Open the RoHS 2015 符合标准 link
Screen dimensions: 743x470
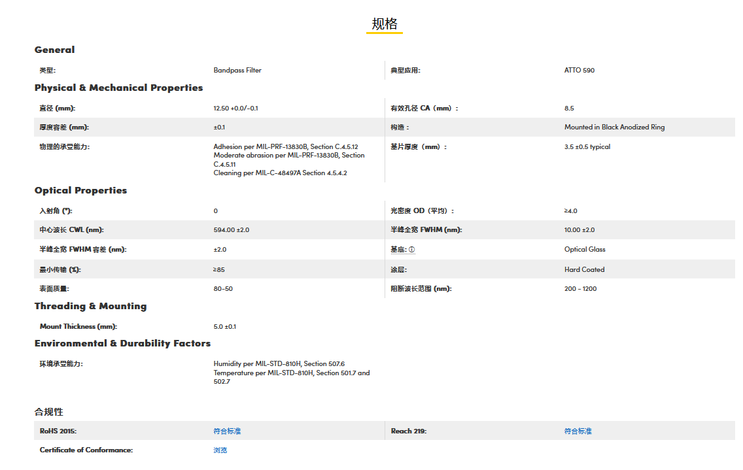227,431
